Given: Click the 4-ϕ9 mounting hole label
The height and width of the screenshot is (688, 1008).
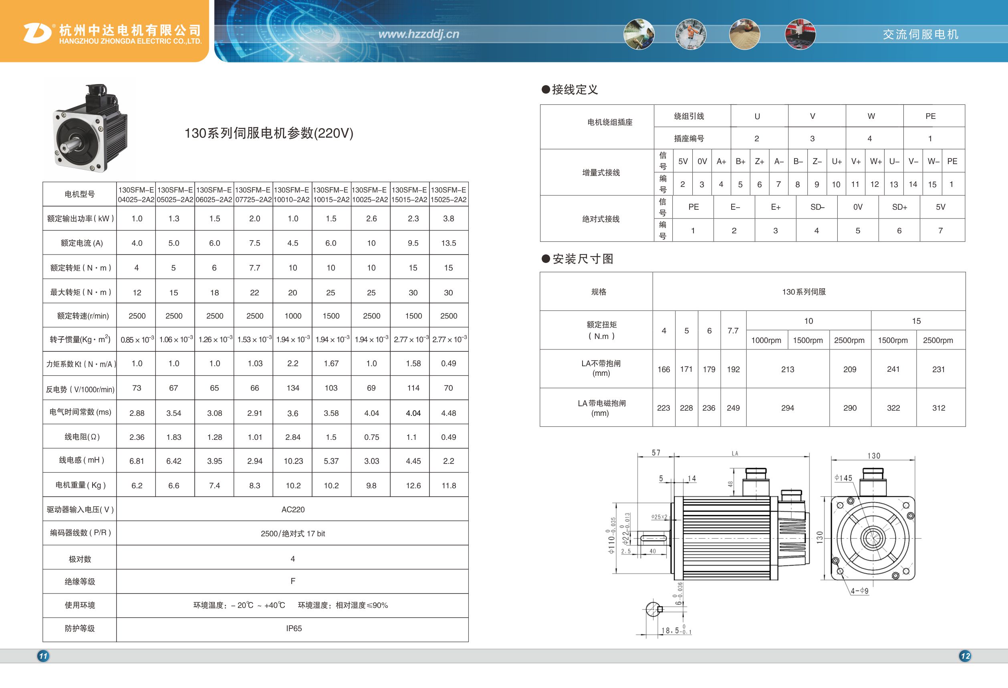Looking at the screenshot, I should pos(860,590).
